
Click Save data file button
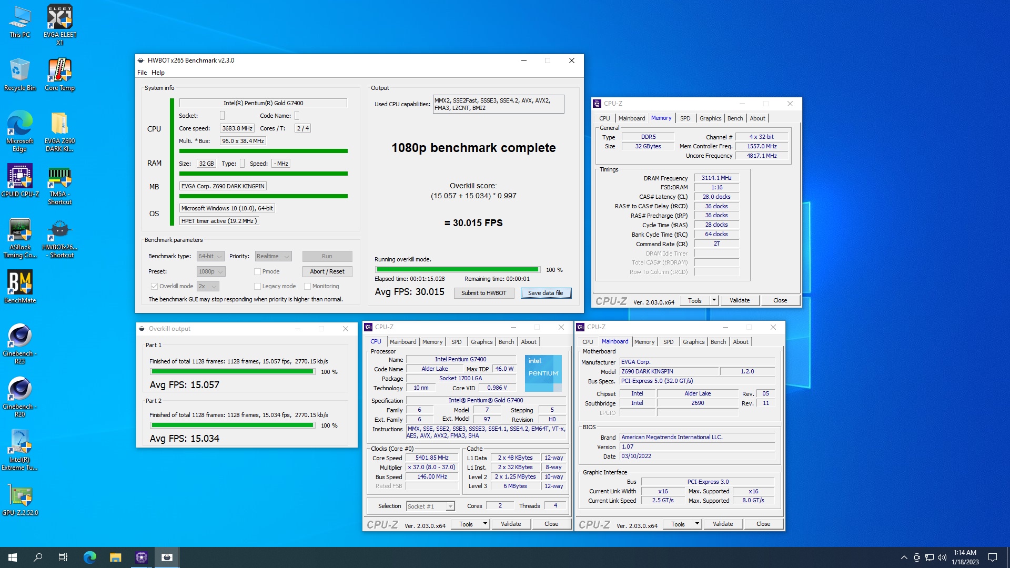(x=546, y=293)
